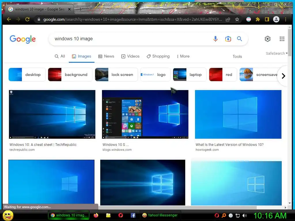Open Google quick settings gear
The width and height of the screenshot is (295, 221).
point(268,39)
